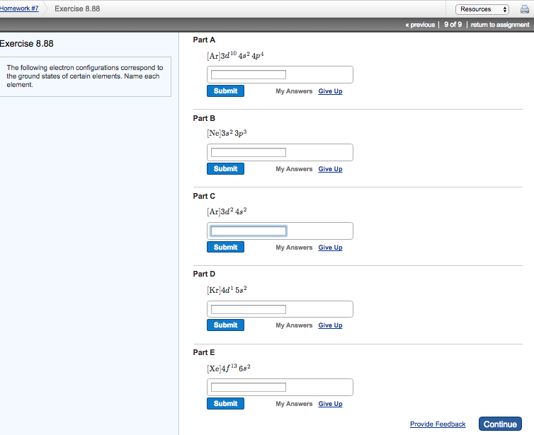Click the Part D answer input box

click(x=249, y=309)
